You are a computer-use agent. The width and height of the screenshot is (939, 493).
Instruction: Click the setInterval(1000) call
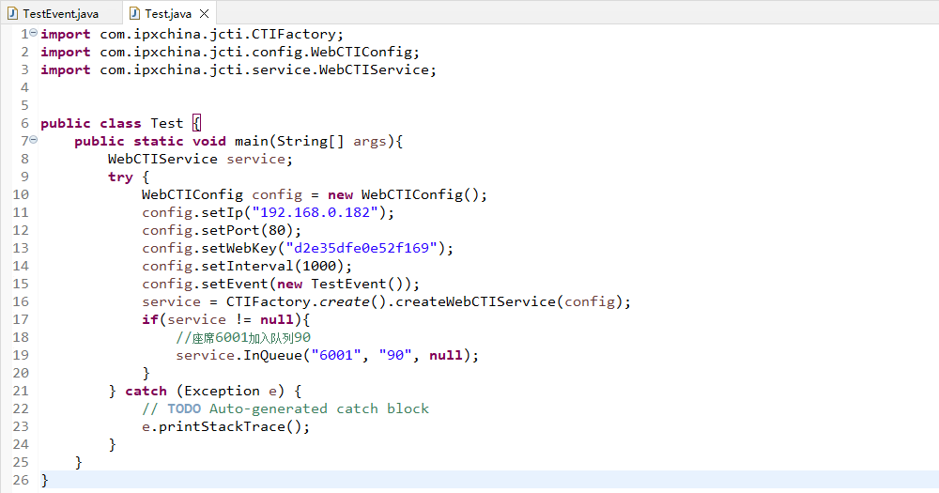(x=248, y=266)
